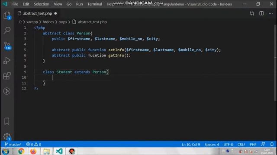Click the word setInfo in line 5
Screen dimensions: 277x155
116,50
